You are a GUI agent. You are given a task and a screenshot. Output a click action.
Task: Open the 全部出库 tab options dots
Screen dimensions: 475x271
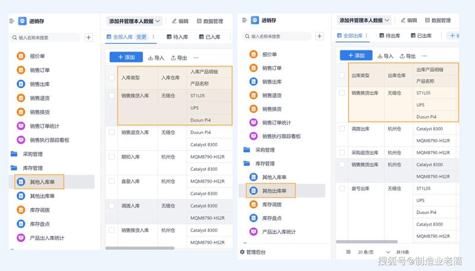pos(366,36)
